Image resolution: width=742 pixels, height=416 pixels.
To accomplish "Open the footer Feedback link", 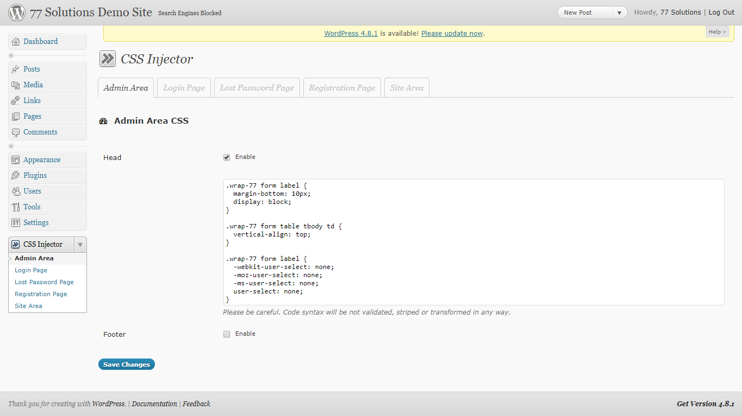I will pos(196,404).
